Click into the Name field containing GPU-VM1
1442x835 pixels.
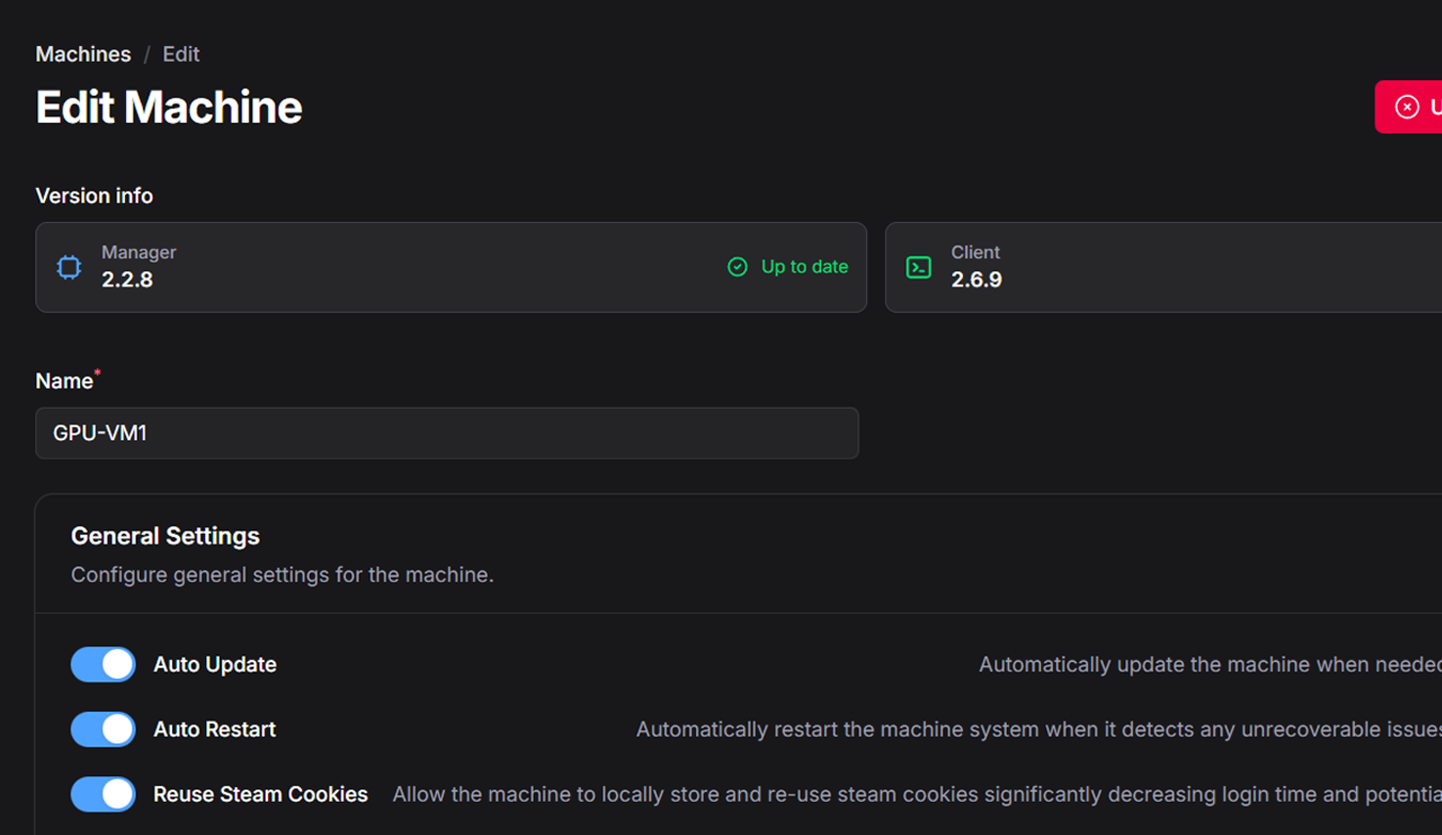447,433
